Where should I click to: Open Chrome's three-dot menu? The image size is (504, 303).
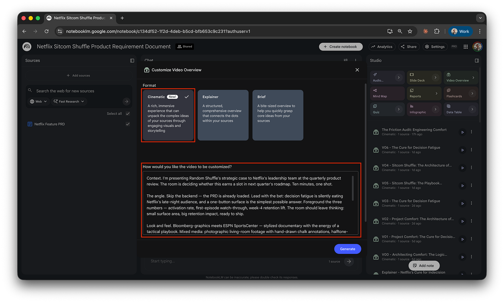[x=480, y=31]
